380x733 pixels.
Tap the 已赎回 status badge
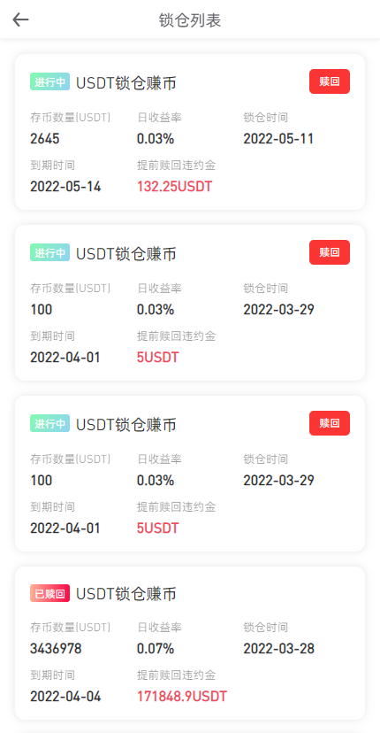(x=50, y=593)
